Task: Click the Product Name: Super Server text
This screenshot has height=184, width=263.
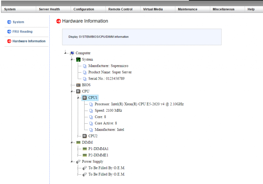Action: click(x=110, y=72)
